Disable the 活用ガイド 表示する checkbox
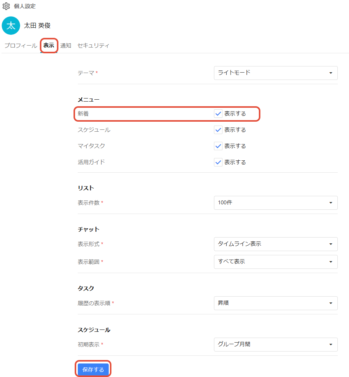This screenshot has width=349, height=377. pyautogui.click(x=218, y=162)
